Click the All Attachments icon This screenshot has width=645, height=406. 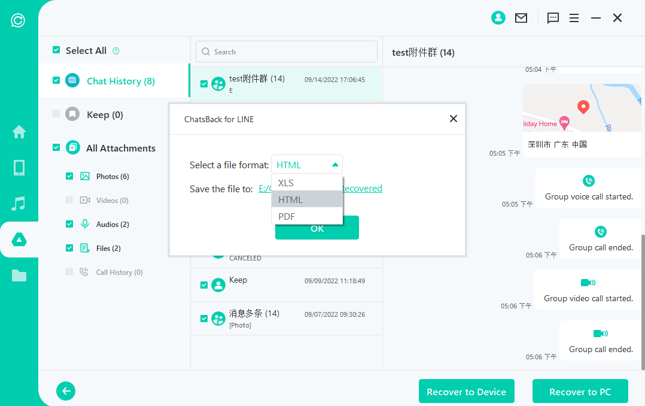coord(73,147)
